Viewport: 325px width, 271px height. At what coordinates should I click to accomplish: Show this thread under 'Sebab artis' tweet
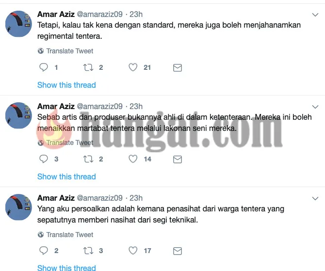(x=66, y=176)
